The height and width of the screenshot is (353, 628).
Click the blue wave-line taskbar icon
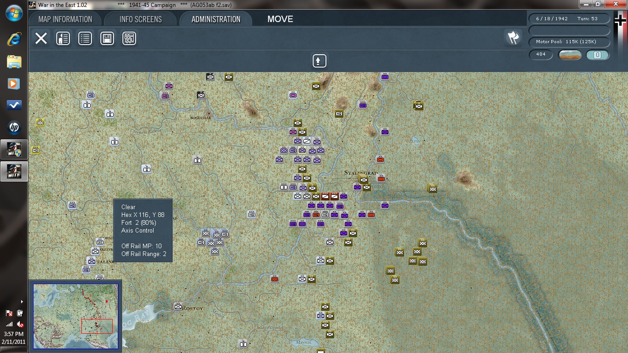14,105
